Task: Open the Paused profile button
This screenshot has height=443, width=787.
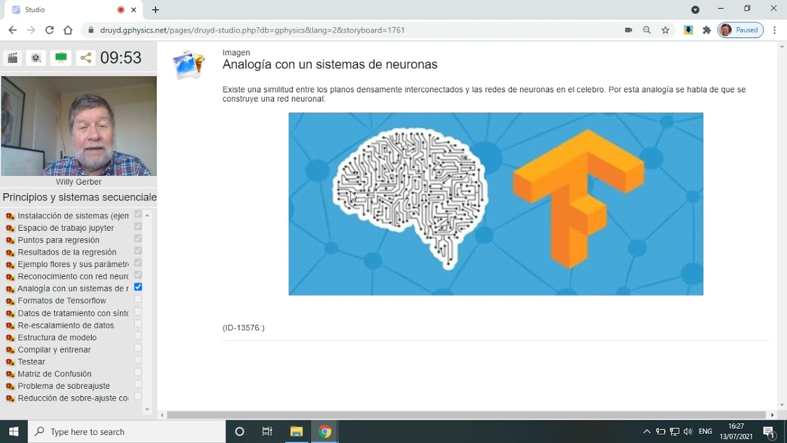Action: point(741,30)
